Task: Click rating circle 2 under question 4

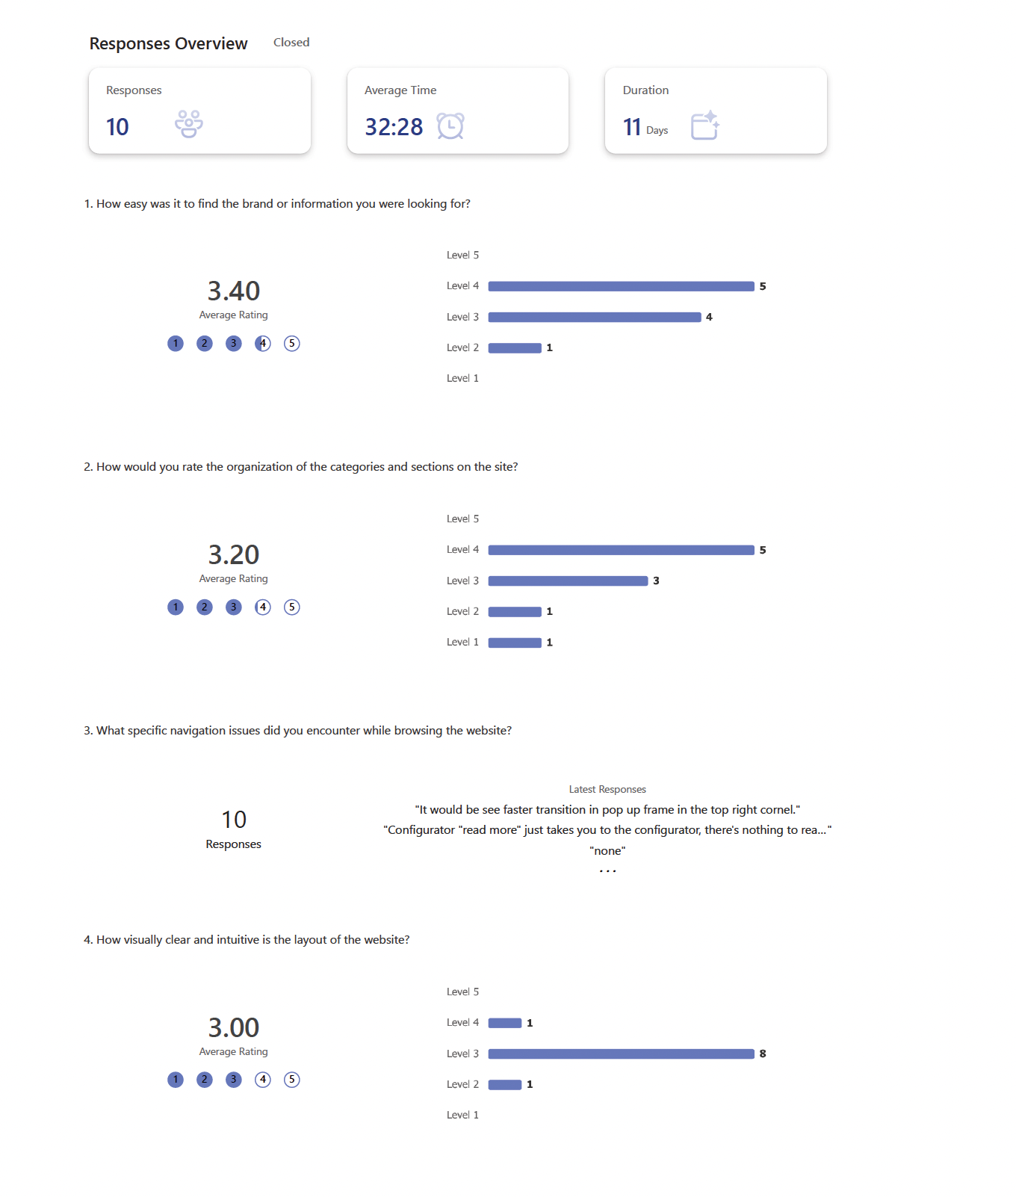Action: 205,1080
